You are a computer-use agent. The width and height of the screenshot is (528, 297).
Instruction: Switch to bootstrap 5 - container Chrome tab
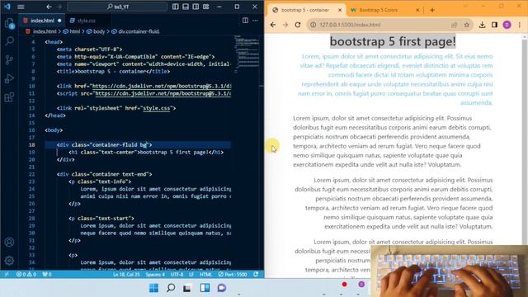tap(305, 10)
